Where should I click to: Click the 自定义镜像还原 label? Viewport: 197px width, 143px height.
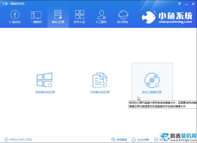152,92
